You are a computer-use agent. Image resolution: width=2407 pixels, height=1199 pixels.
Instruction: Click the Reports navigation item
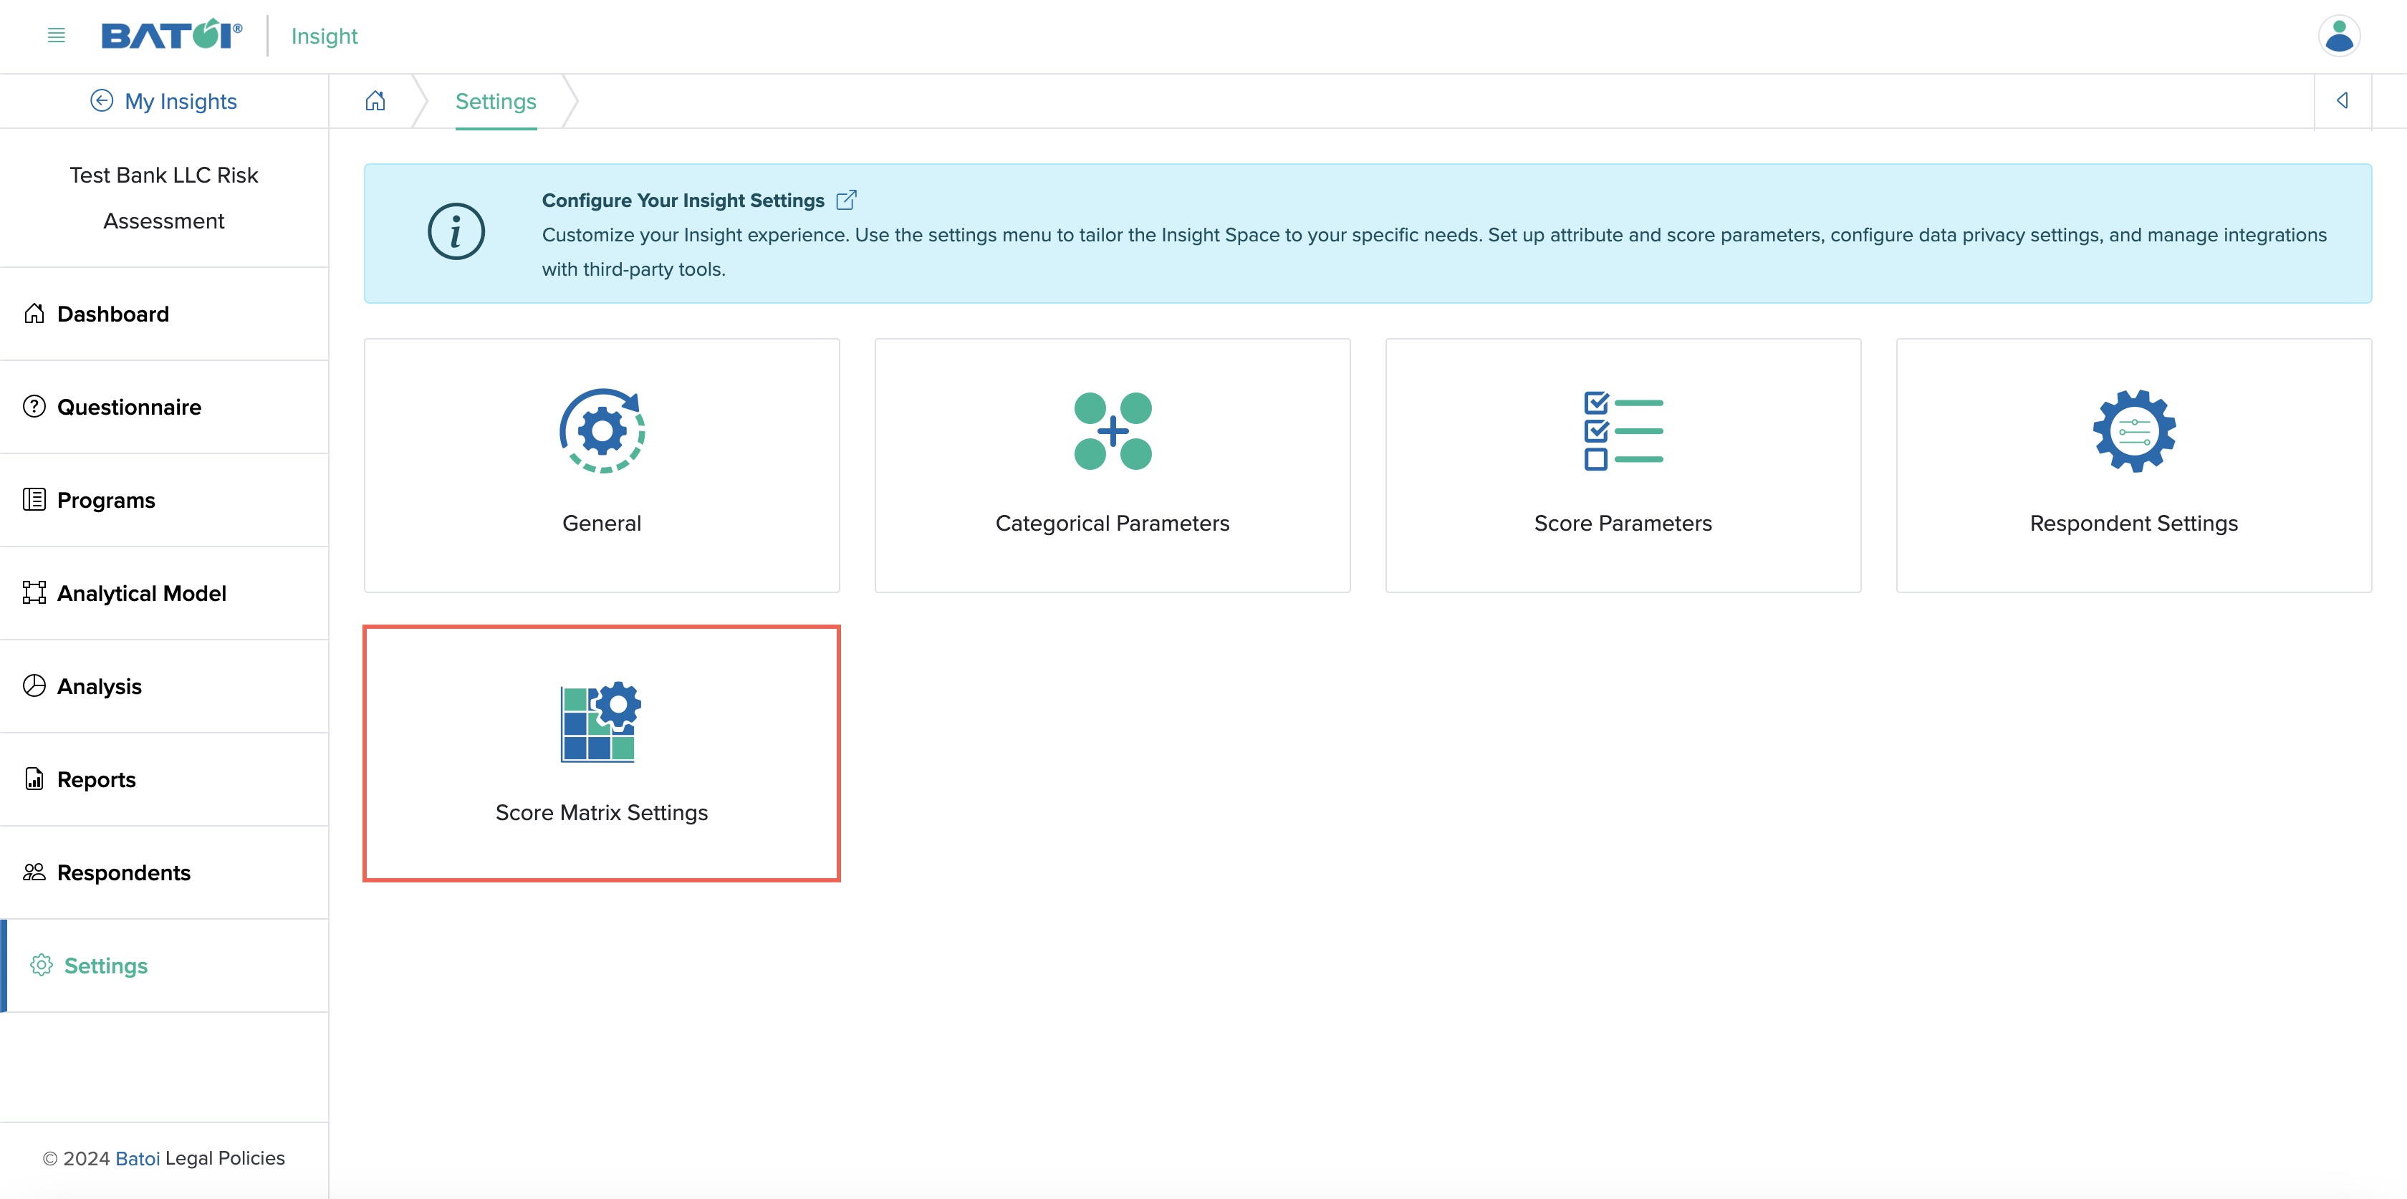tap(95, 779)
